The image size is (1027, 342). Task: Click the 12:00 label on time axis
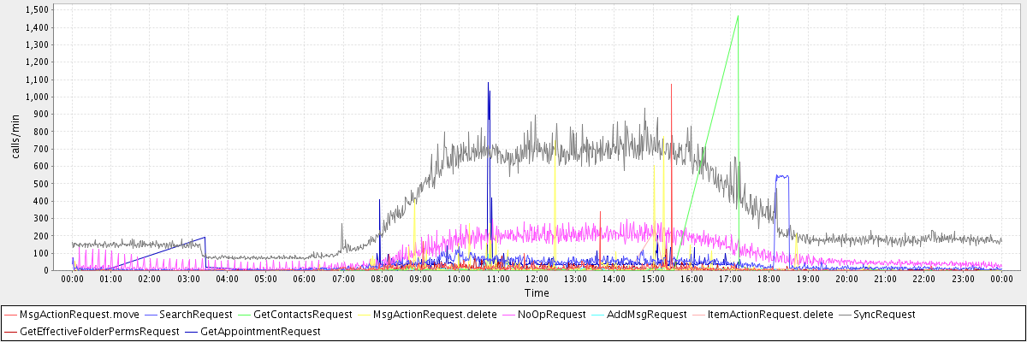point(537,279)
